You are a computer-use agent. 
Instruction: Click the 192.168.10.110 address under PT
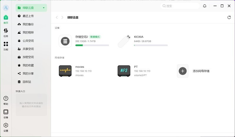point(142,71)
